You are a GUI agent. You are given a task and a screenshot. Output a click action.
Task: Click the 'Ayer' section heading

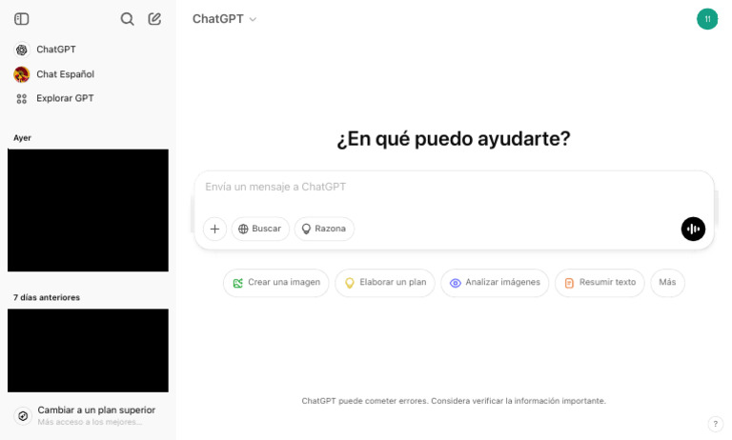coord(23,138)
